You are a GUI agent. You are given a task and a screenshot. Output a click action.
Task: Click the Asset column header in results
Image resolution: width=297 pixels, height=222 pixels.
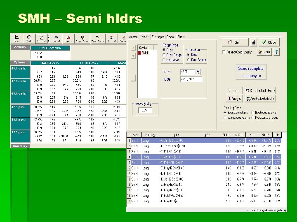click(x=136, y=135)
